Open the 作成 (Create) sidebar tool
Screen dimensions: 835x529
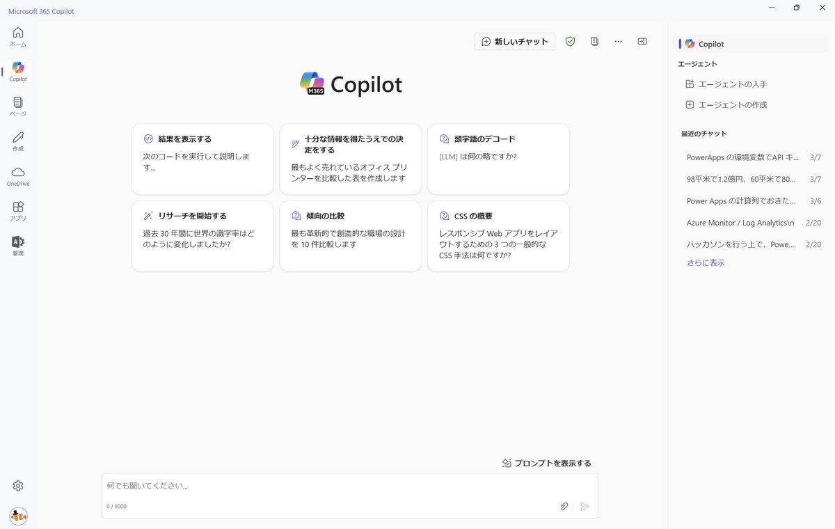(17, 141)
